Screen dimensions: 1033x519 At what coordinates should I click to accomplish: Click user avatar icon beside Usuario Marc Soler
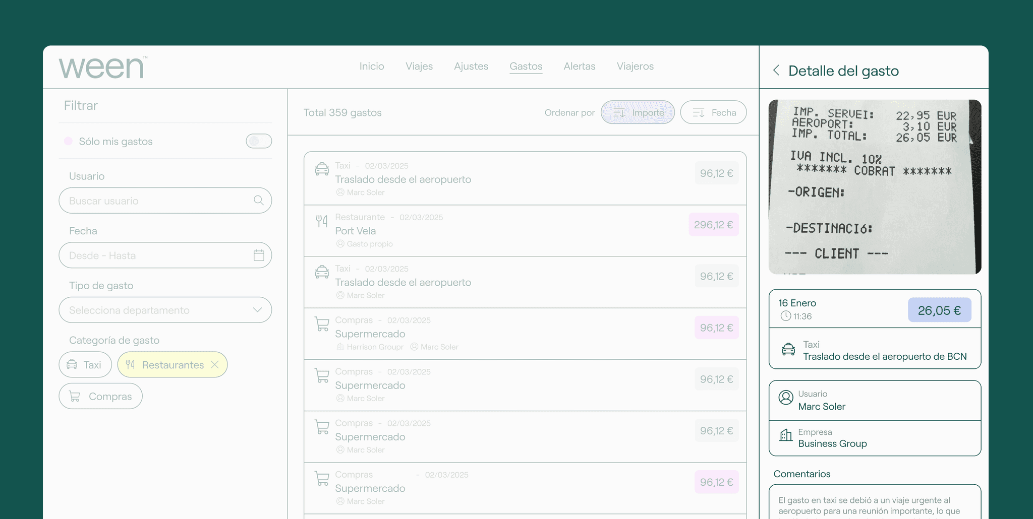coord(786,398)
